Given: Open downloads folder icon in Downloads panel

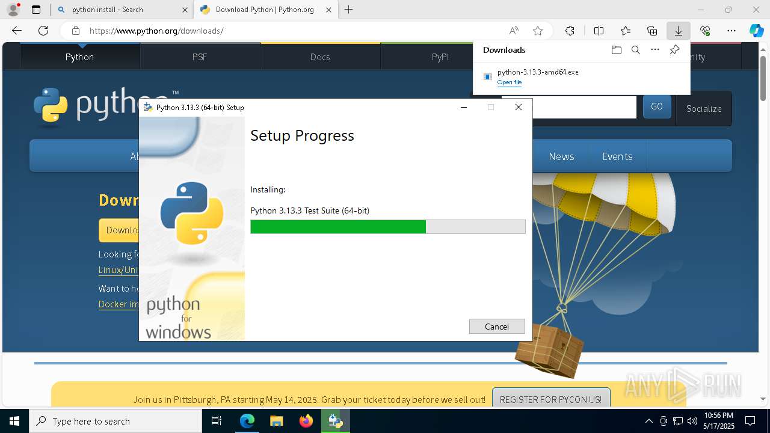Looking at the screenshot, I should [x=616, y=50].
